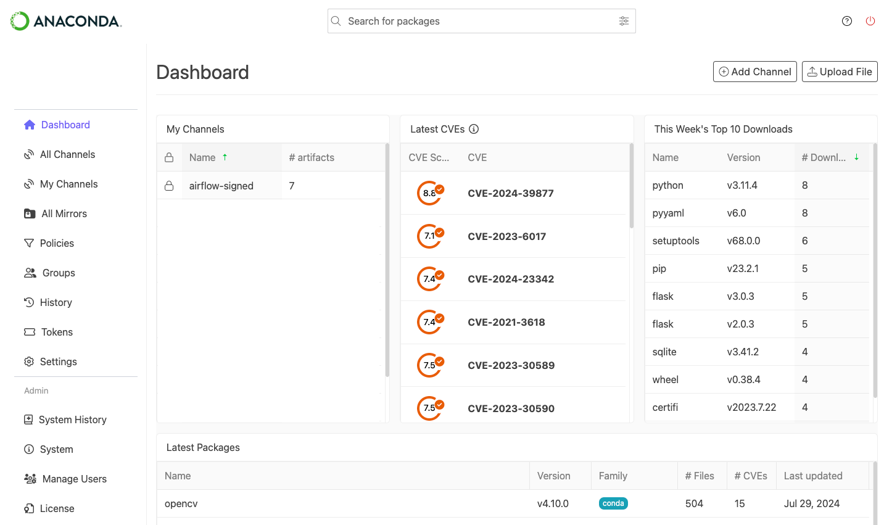Image resolution: width=884 pixels, height=525 pixels.
Task: Click the My Channels panel scrollbar
Action: pos(387,260)
